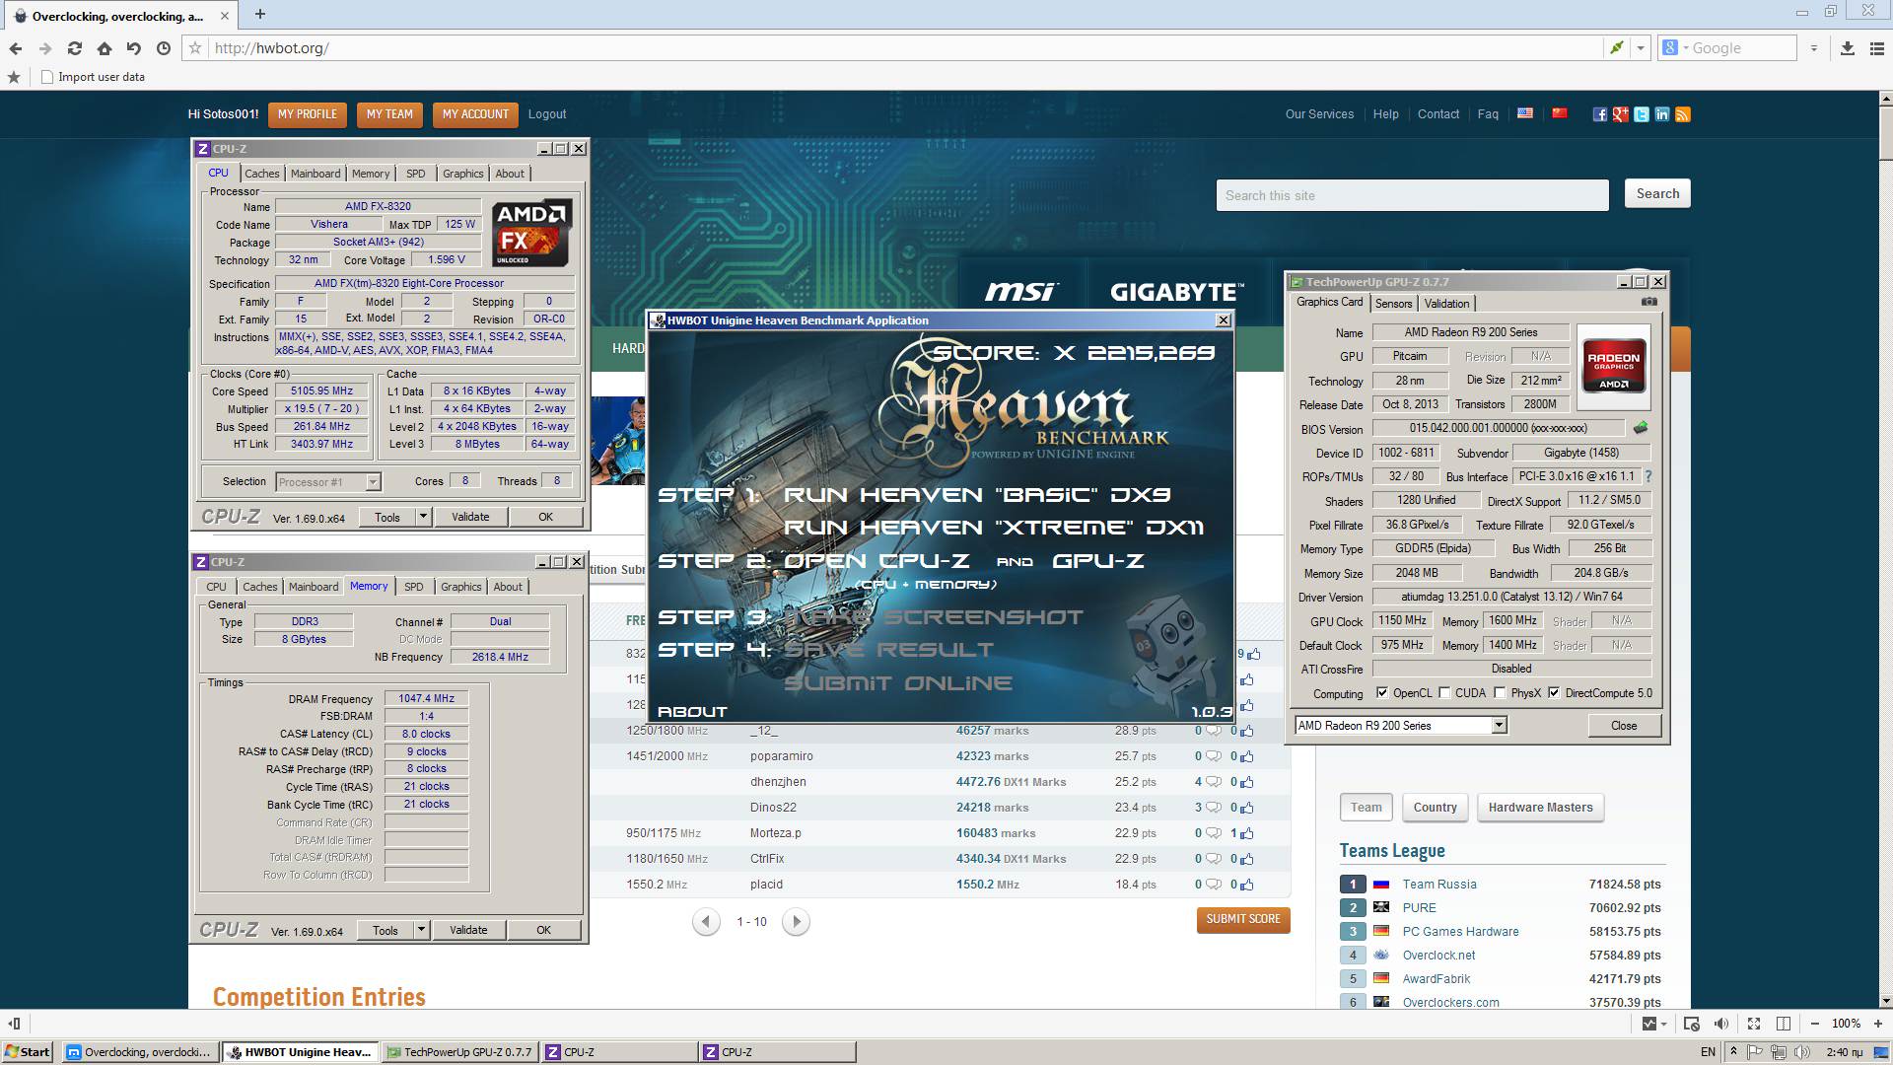Viewport: 1893px width, 1065px height.
Task: Click GPU-Z screenshot camera icon
Action: (x=1649, y=302)
